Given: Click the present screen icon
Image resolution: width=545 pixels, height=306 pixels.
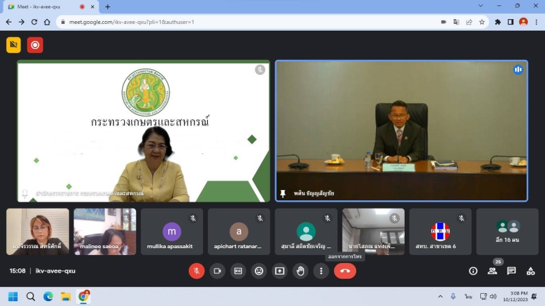Looking at the screenshot, I should pyautogui.click(x=279, y=271).
